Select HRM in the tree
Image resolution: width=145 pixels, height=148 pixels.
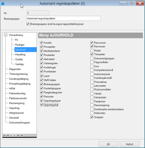(12, 89)
